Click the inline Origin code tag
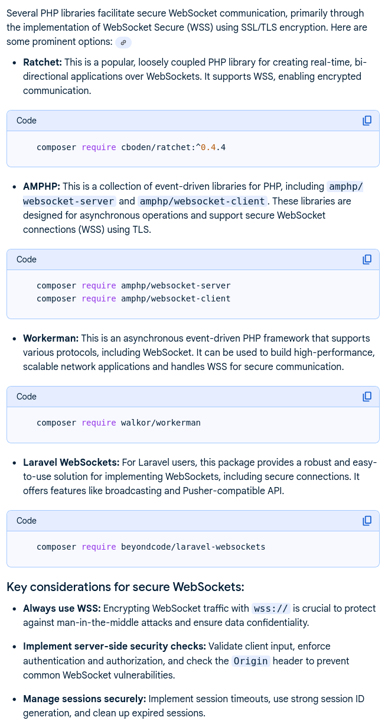The image size is (388, 727). point(251,661)
